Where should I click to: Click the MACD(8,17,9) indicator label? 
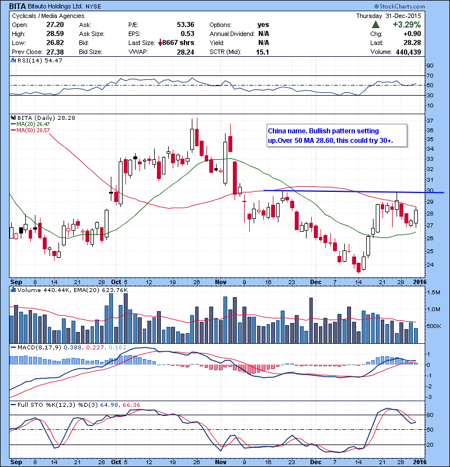point(39,348)
